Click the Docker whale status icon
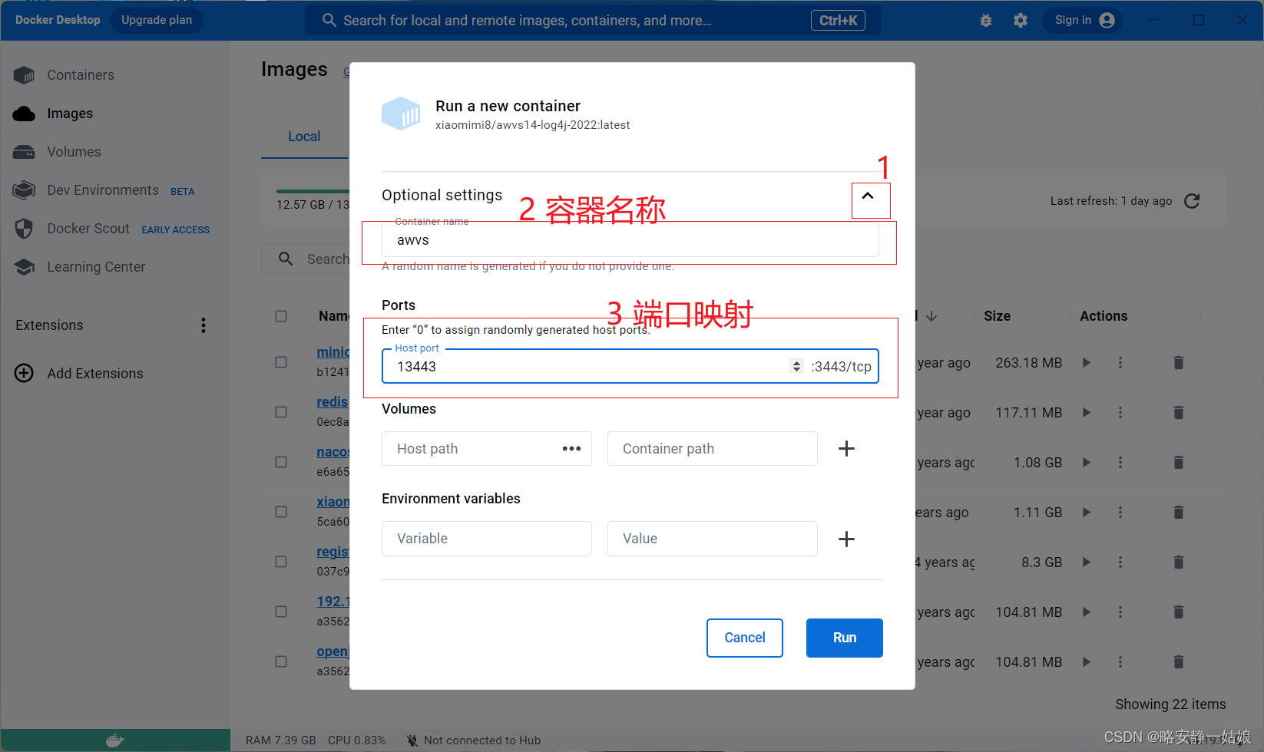This screenshot has width=1264, height=752. [115, 740]
